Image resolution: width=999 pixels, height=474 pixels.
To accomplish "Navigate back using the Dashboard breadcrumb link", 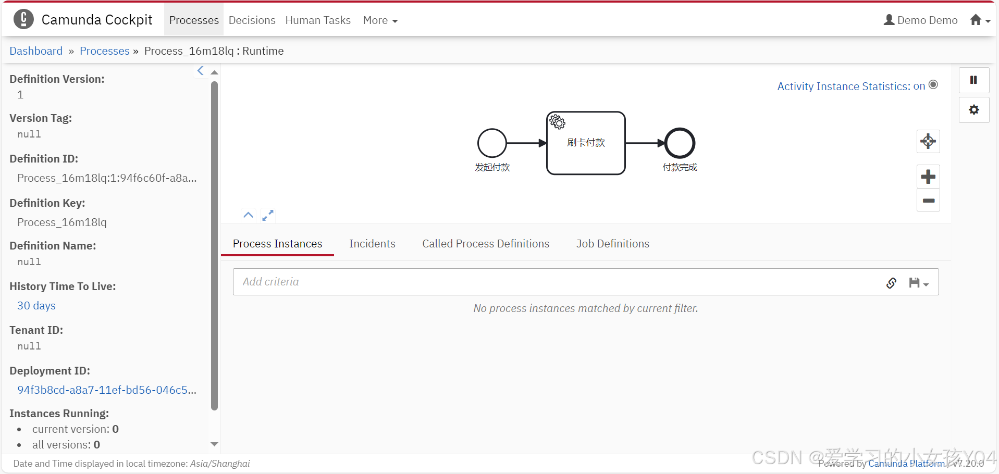I will pos(35,51).
